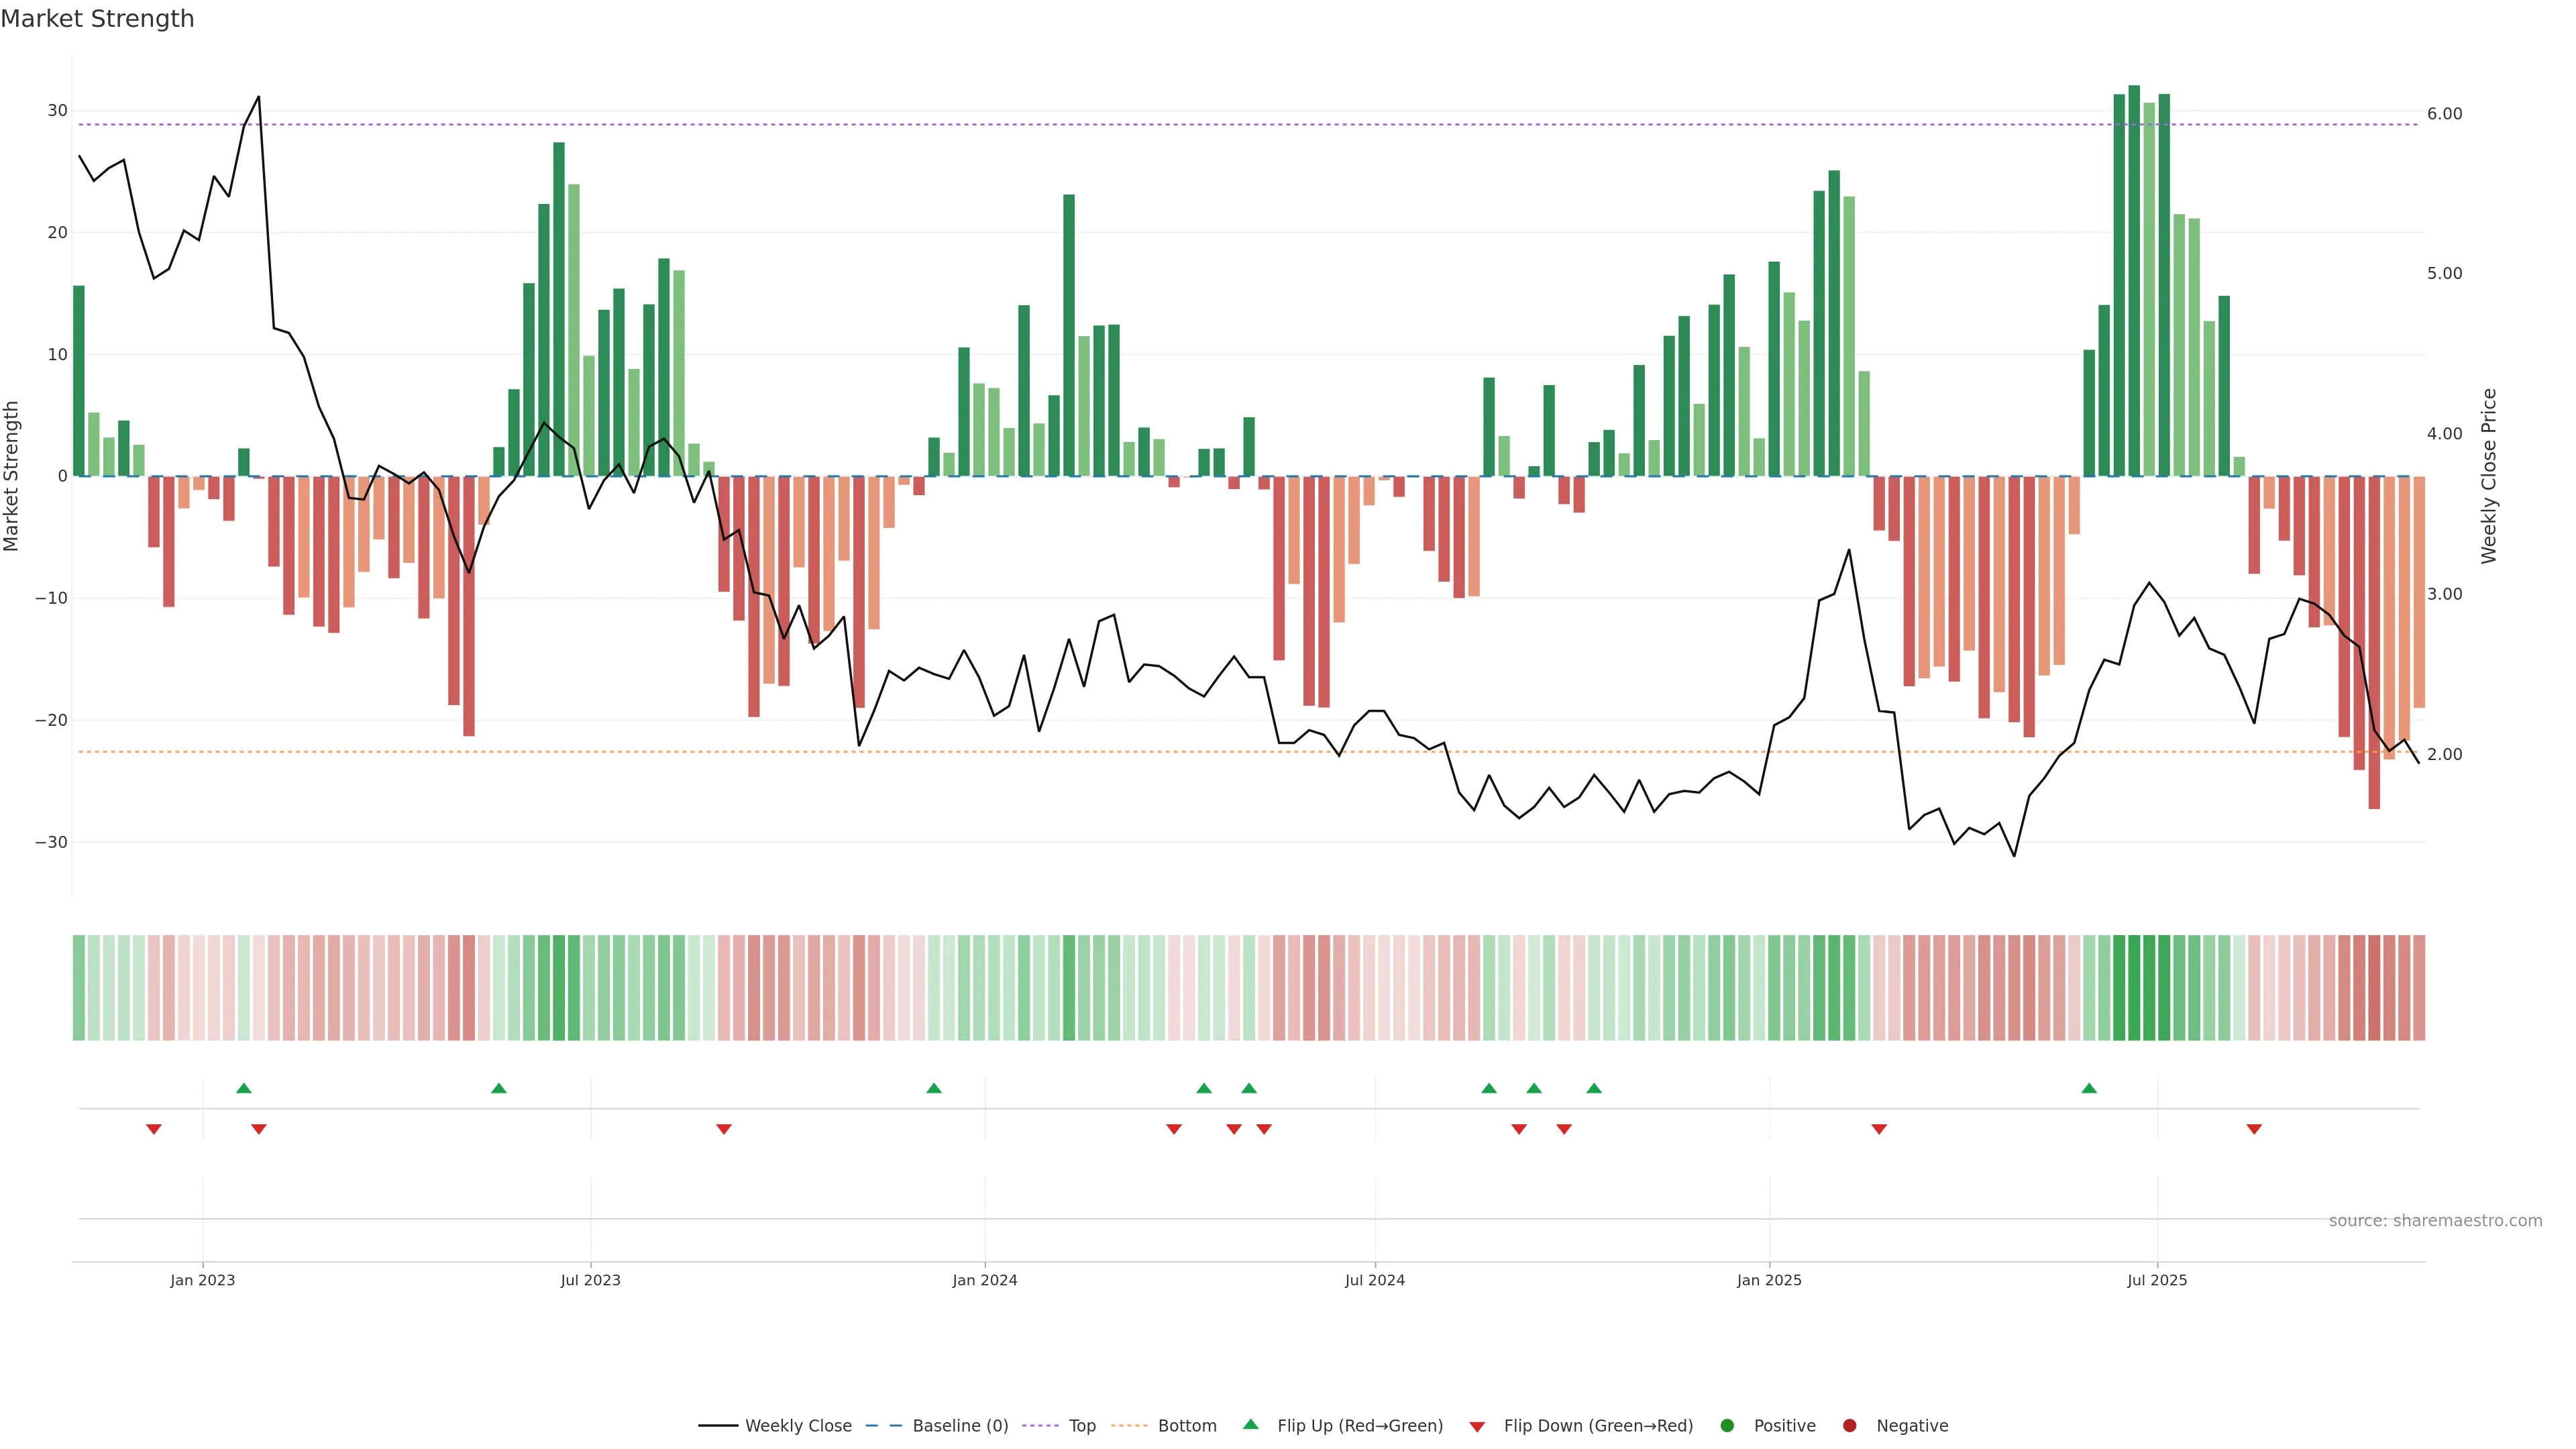This screenshot has height=1449, width=2576.
Task: Click the first red flip-down marker before Jan 2023
Action: click(x=154, y=1129)
